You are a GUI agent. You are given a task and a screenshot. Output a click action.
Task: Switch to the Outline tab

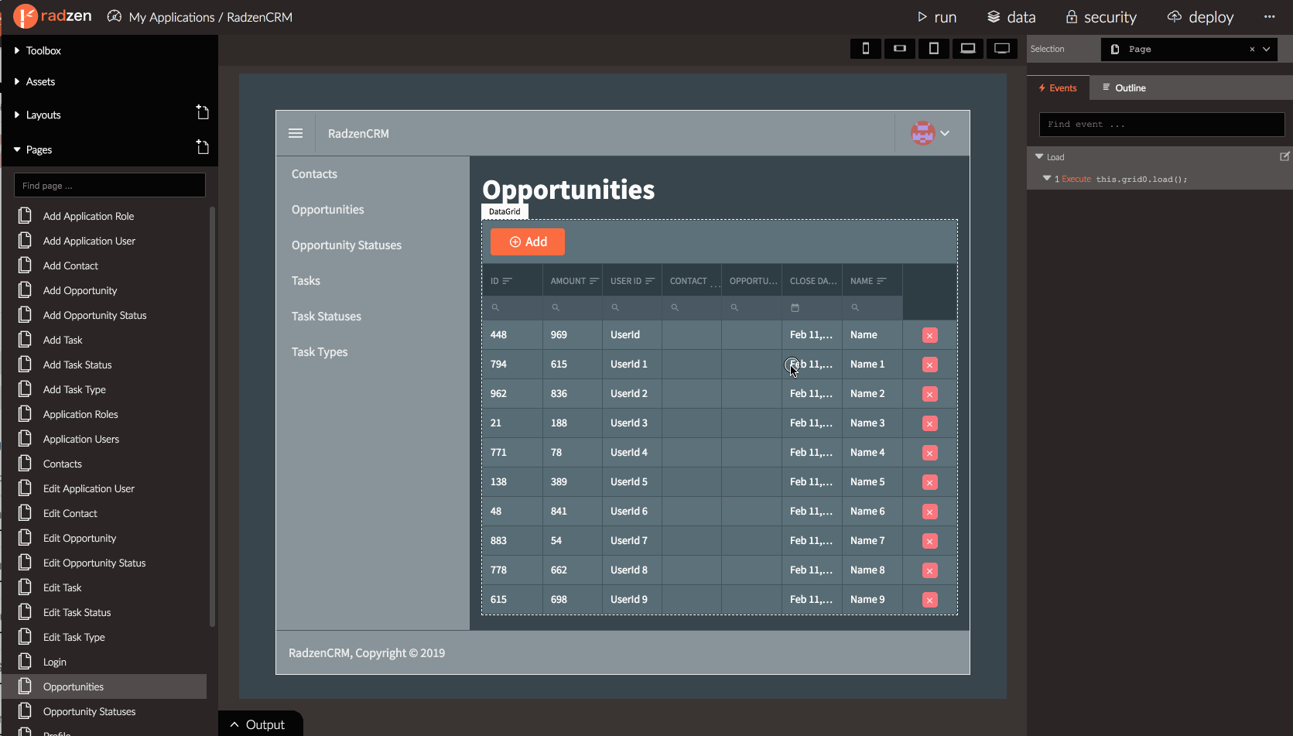click(x=1124, y=87)
